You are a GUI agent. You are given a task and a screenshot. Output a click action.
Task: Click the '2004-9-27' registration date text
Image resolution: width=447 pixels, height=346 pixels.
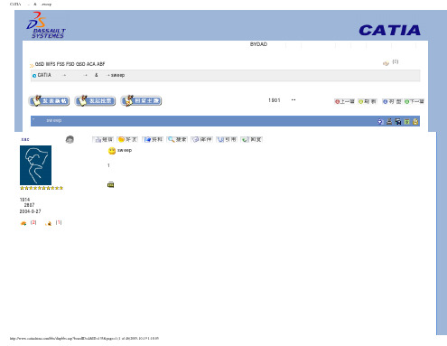tap(30, 211)
